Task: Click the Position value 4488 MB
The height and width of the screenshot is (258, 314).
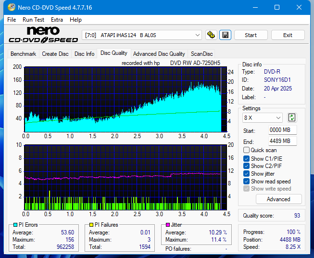Action: tap(290, 240)
